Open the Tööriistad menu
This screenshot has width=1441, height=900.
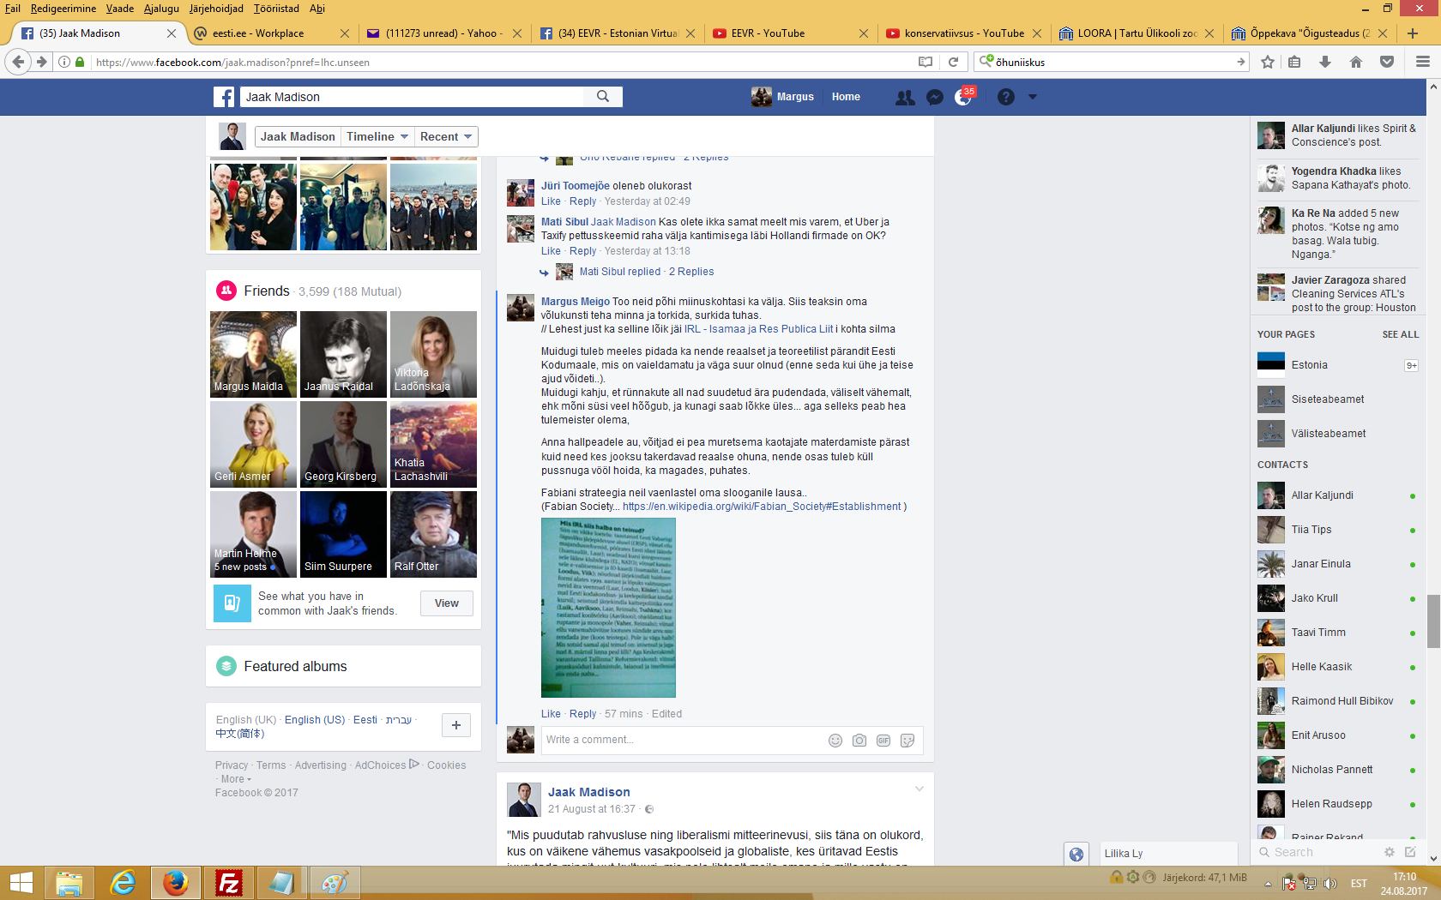pyautogui.click(x=276, y=9)
